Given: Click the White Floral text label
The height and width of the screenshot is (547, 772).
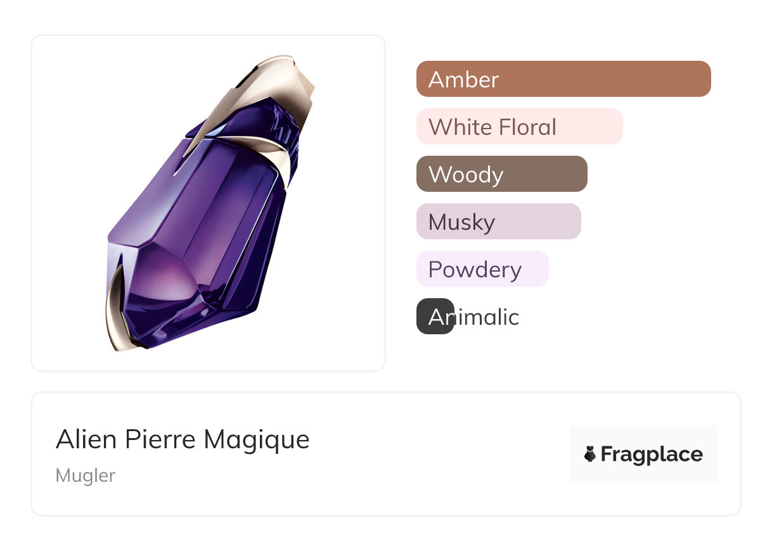Looking at the screenshot, I should (x=492, y=127).
